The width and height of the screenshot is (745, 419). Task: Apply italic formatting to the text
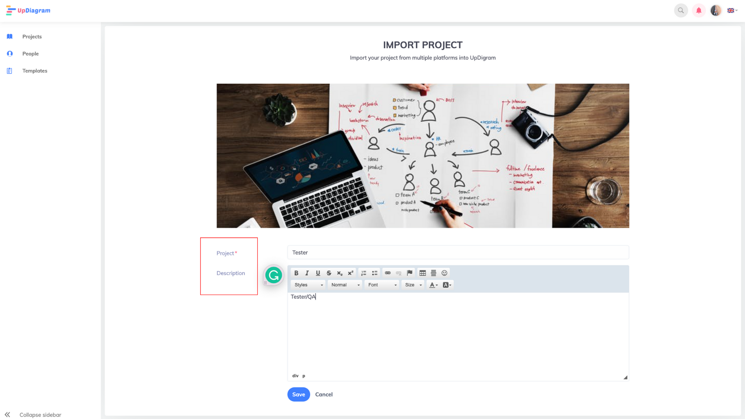(307, 273)
